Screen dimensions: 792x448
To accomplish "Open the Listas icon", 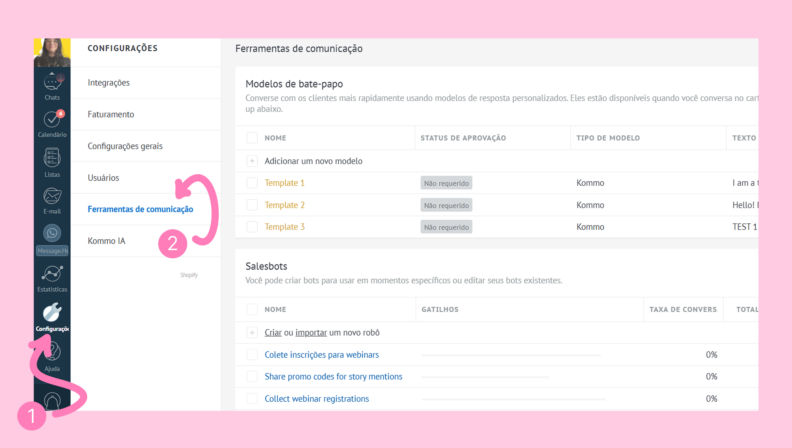I will point(52,158).
